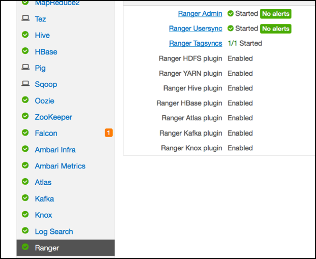316x259 pixels.
Task: Click the orange alert badge on Falcon
Action: (108, 133)
